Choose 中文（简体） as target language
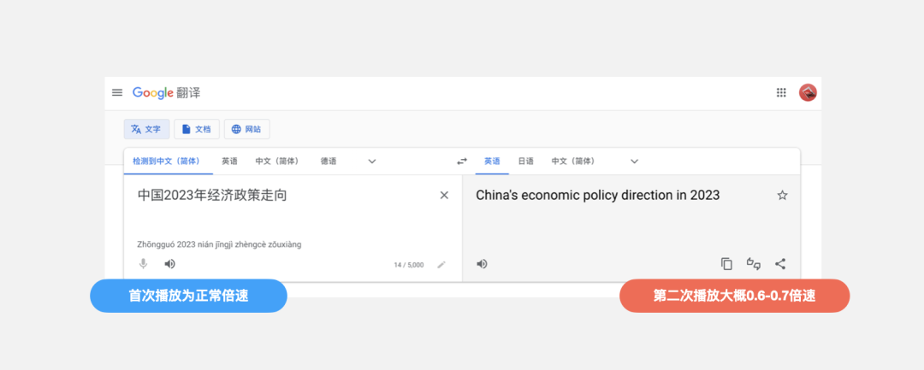This screenshot has height=370, width=924. [575, 162]
